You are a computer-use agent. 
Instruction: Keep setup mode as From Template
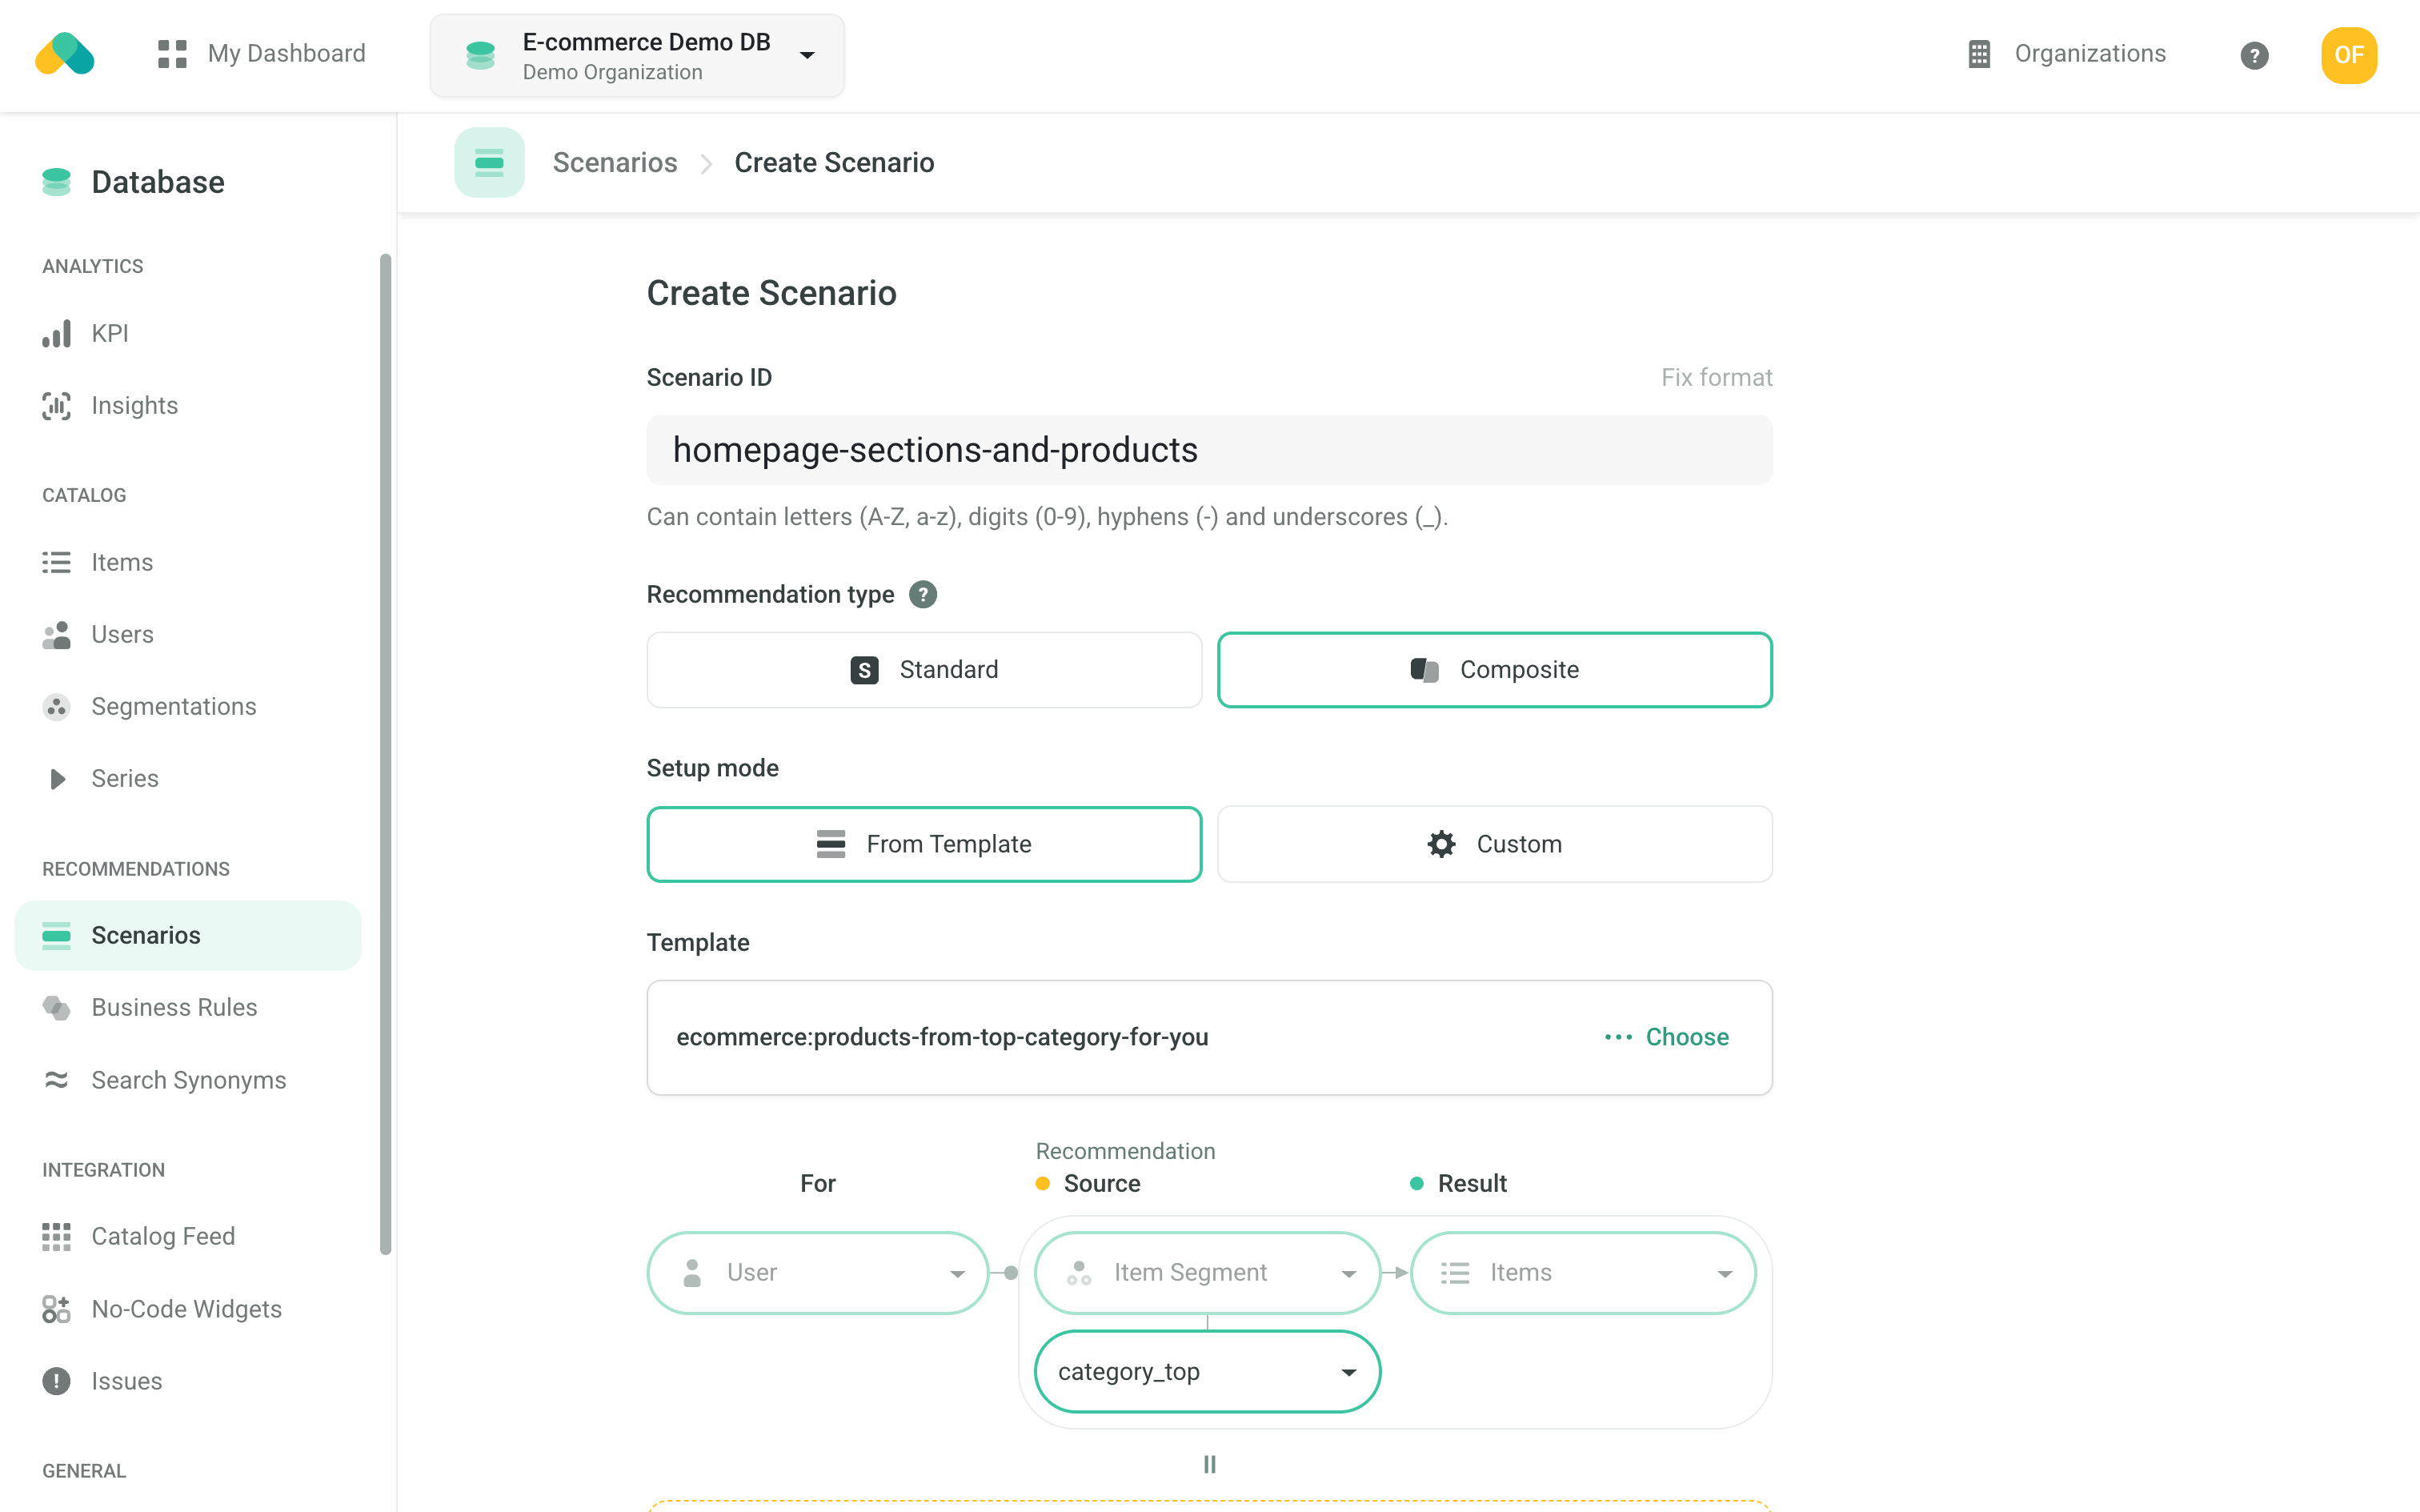click(924, 843)
